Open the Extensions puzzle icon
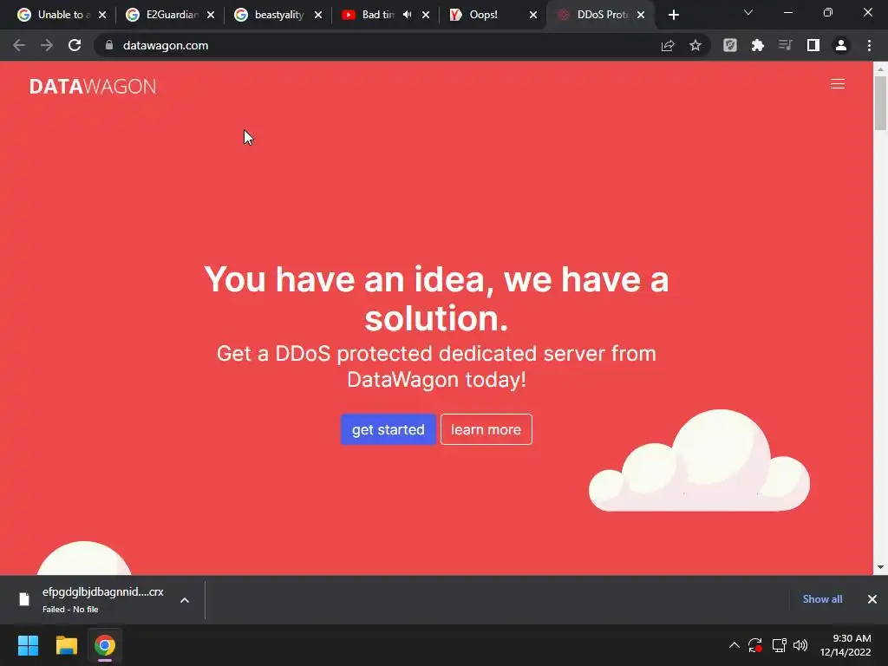This screenshot has width=888, height=666. 758,45
